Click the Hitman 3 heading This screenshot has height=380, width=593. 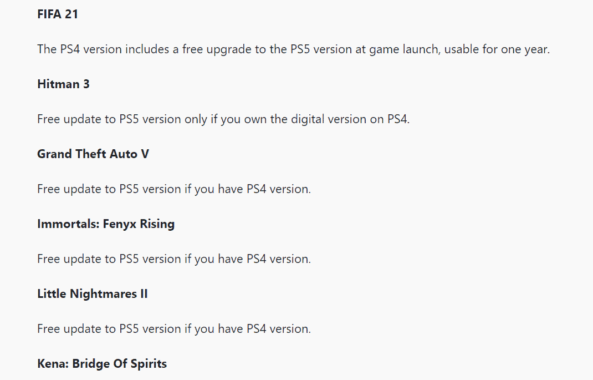point(63,84)
